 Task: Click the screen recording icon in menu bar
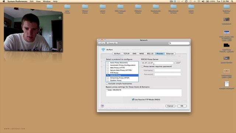(171, 1)
